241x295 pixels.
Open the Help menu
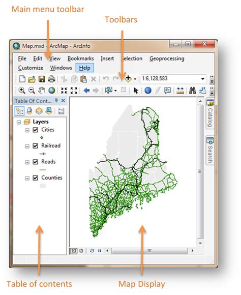coord(85,68)
